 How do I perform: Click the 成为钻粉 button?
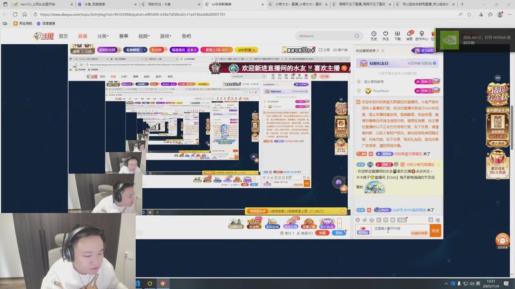(x=424, y=51)
